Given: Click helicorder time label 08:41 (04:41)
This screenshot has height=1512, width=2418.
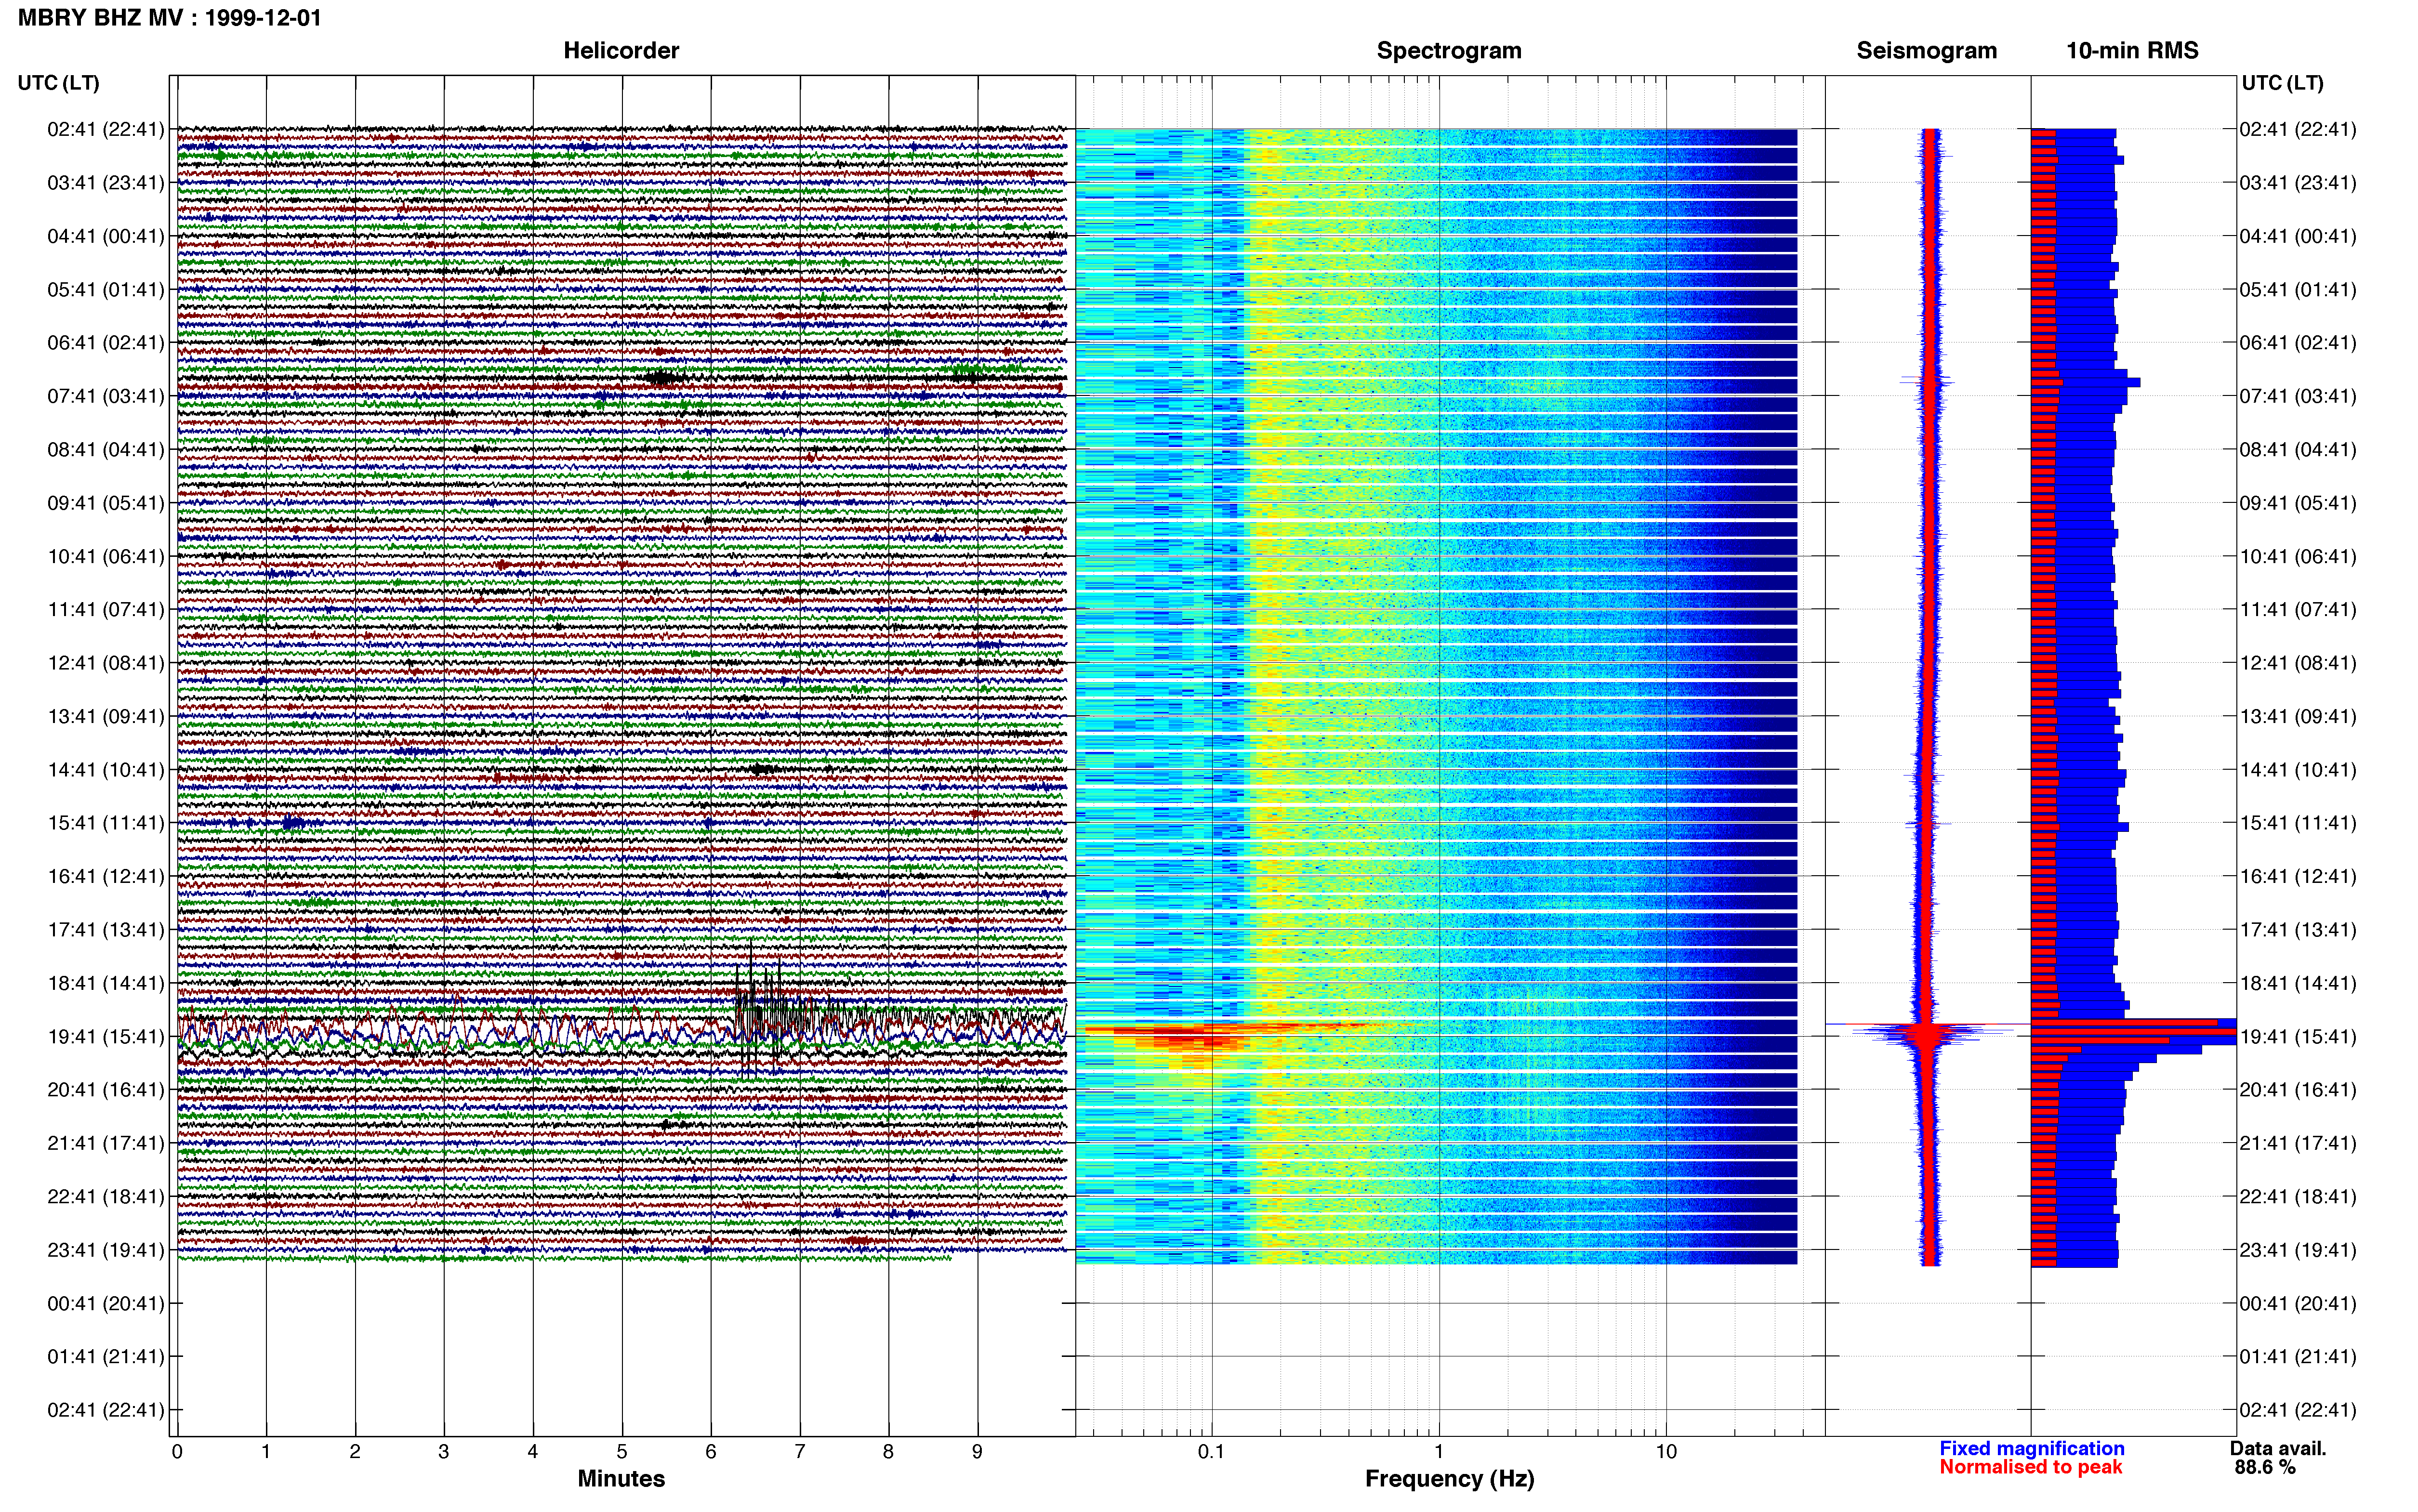Looking at the screenshot, I should coord(105,449).
